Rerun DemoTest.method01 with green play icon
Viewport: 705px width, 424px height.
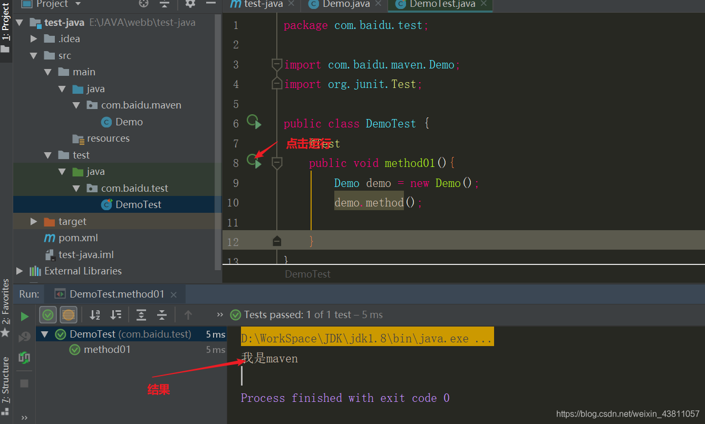(24, 316)
